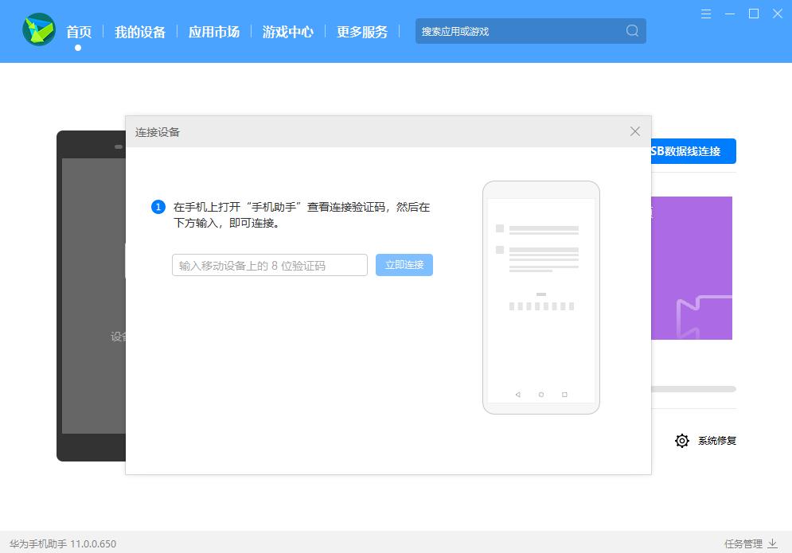
Task: Switch to 我的设备 tab
Action: pyautogui.click(x=140, y=31)
